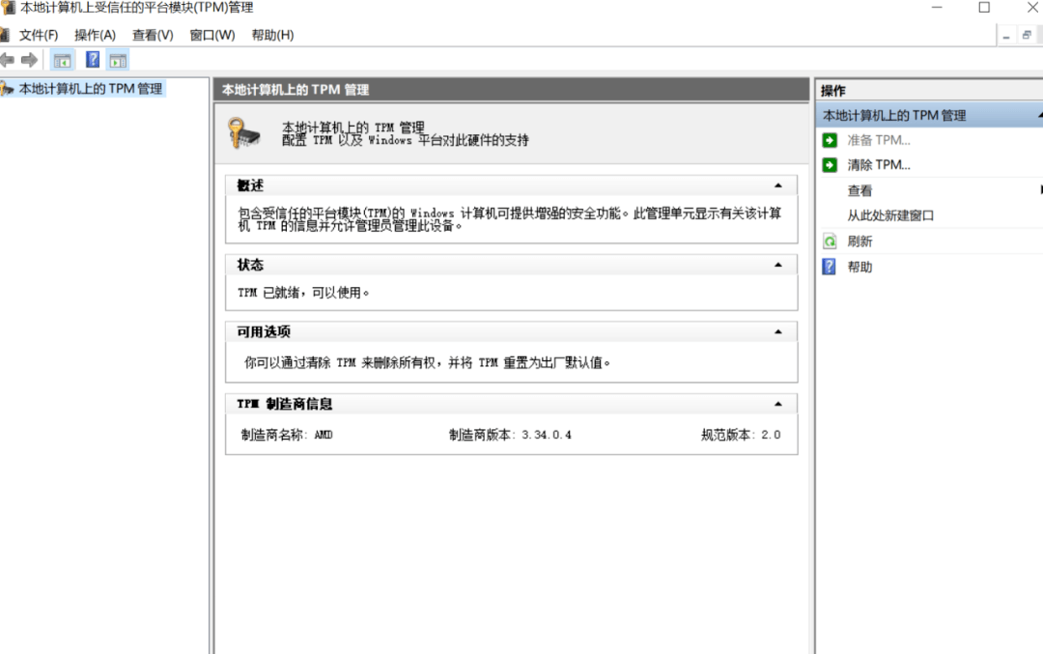
Task: Click the MMC icon in the title bar
Action: coord(10,8)
